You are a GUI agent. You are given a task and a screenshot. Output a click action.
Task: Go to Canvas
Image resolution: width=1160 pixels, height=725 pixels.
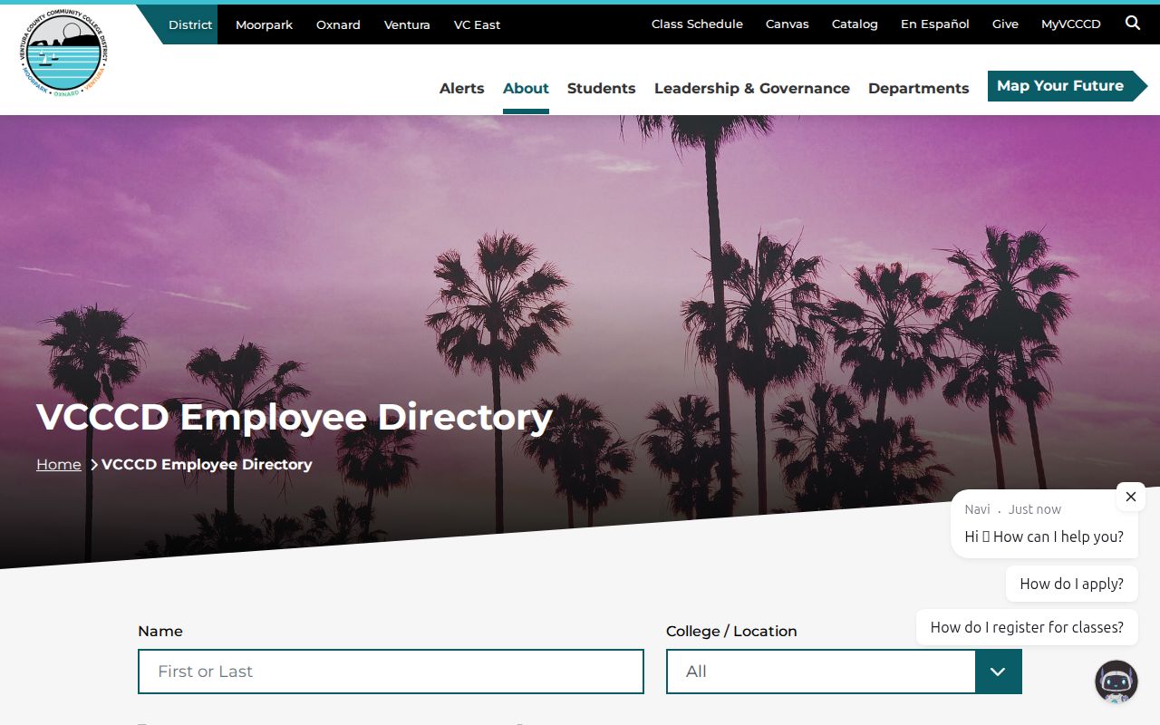(x=788, y=24)
